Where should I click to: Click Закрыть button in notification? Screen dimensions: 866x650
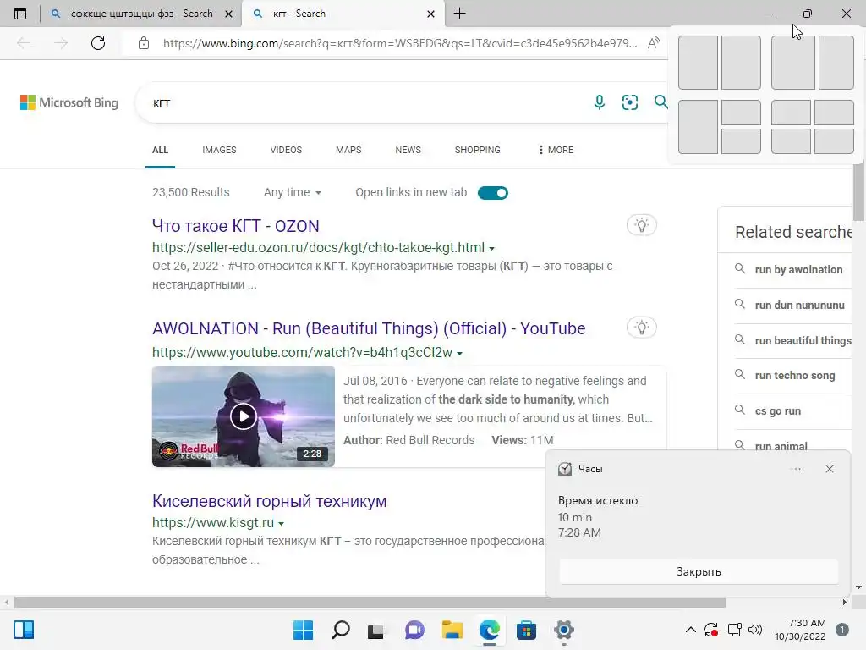pyautogui.click(x=699, y=571)
